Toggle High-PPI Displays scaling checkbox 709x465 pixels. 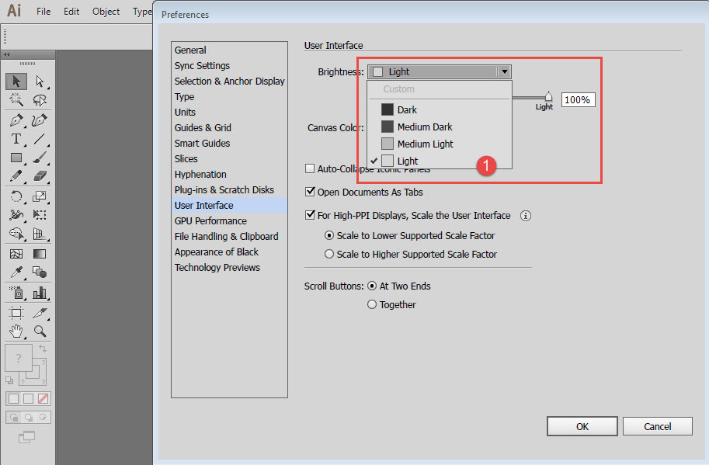310,215
